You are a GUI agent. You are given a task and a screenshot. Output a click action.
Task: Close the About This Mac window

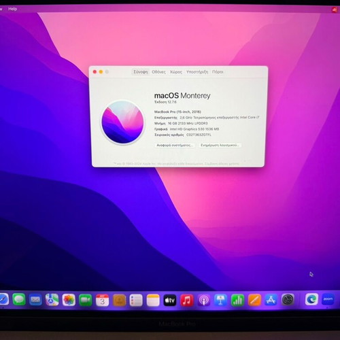95,72
